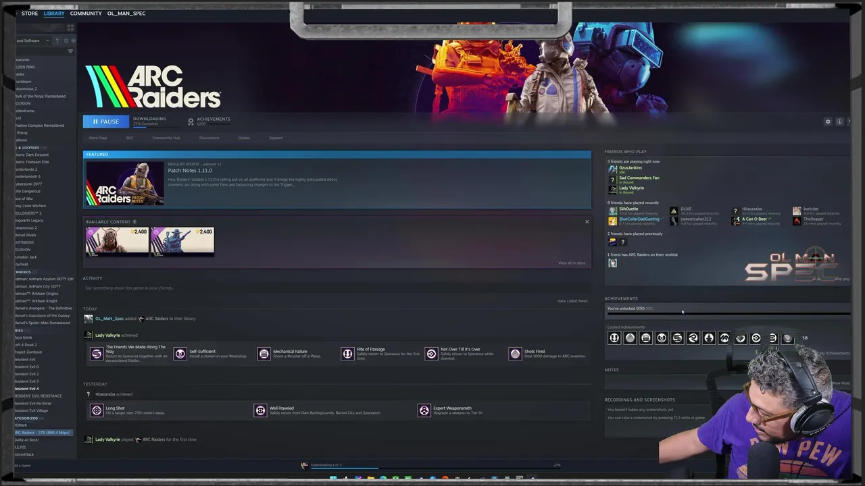
Task: Close the Available Content panel
Action: coord(587,221)
